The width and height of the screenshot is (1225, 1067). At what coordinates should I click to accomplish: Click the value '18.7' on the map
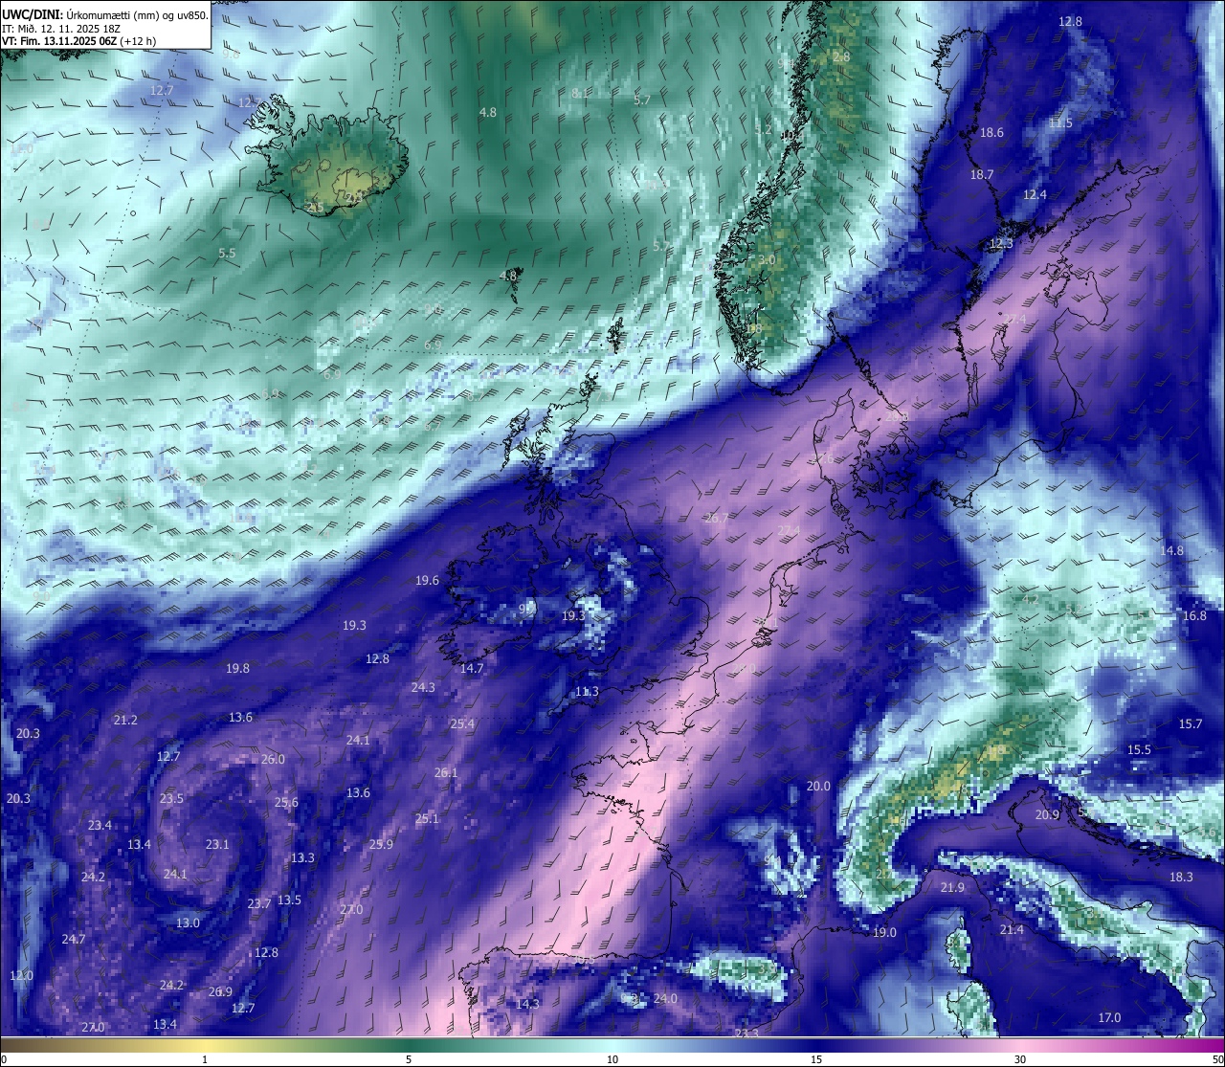coord(982,175)
